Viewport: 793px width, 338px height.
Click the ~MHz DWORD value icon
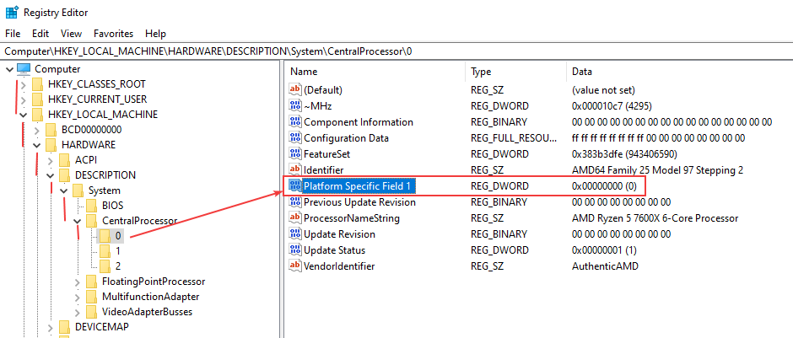295,106
